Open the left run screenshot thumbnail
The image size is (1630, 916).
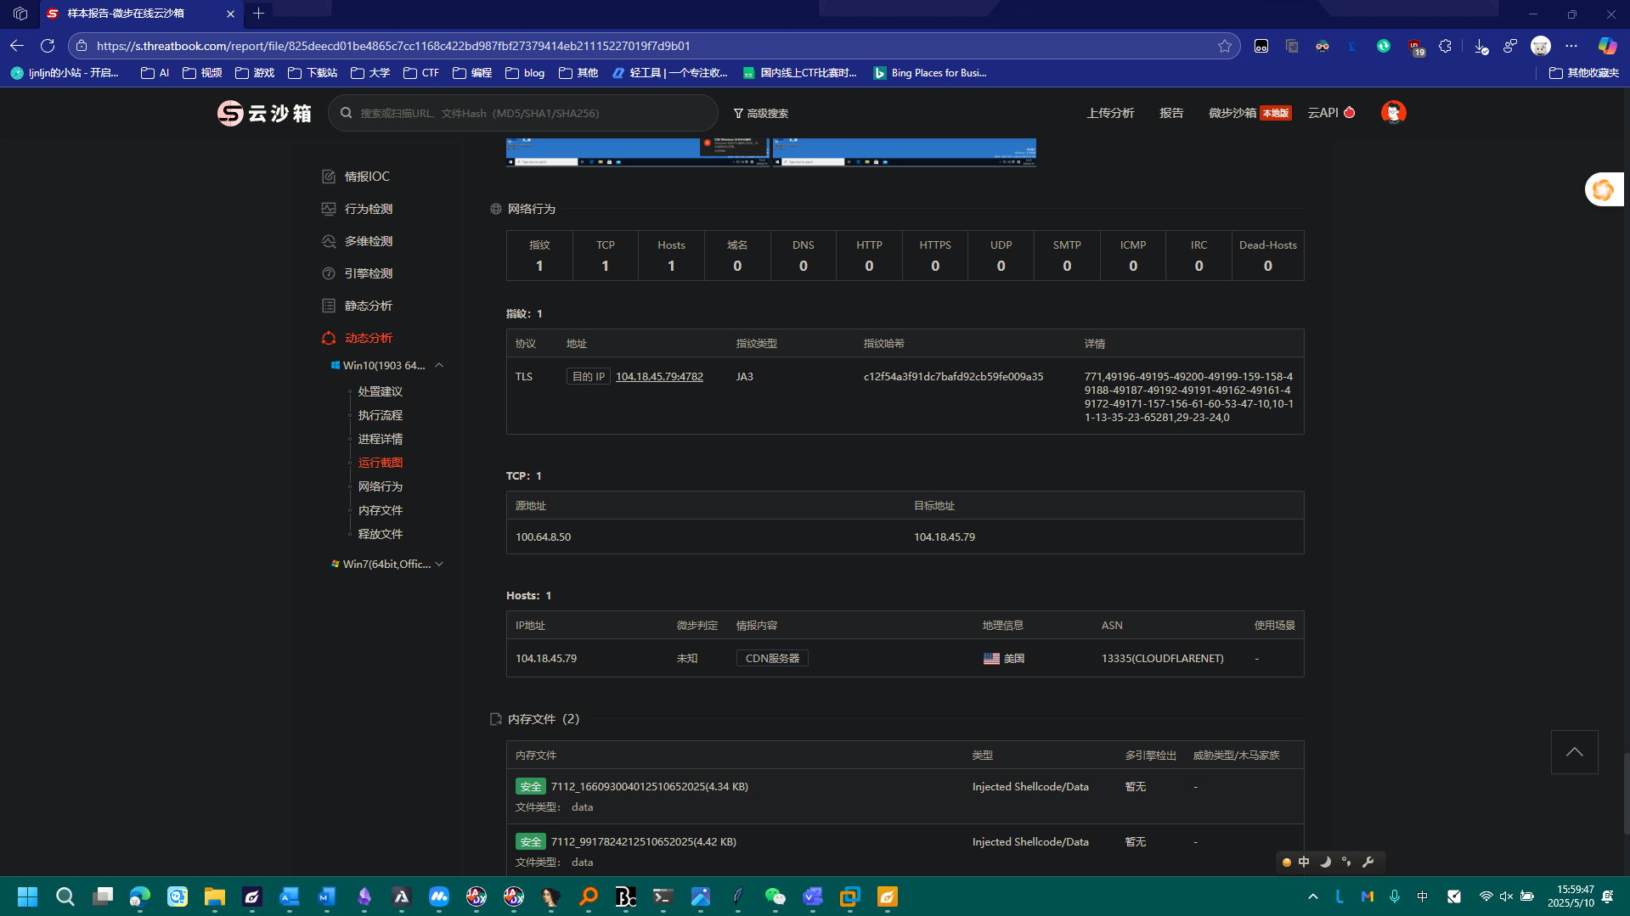637,152
